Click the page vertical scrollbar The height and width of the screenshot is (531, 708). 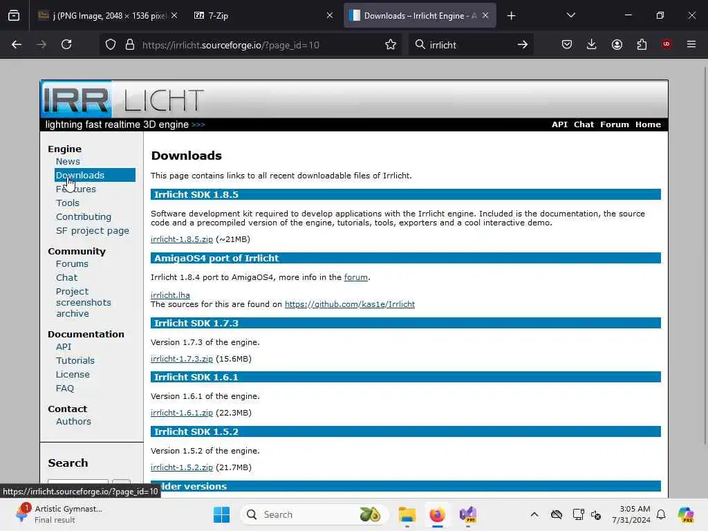click(705, 255)
